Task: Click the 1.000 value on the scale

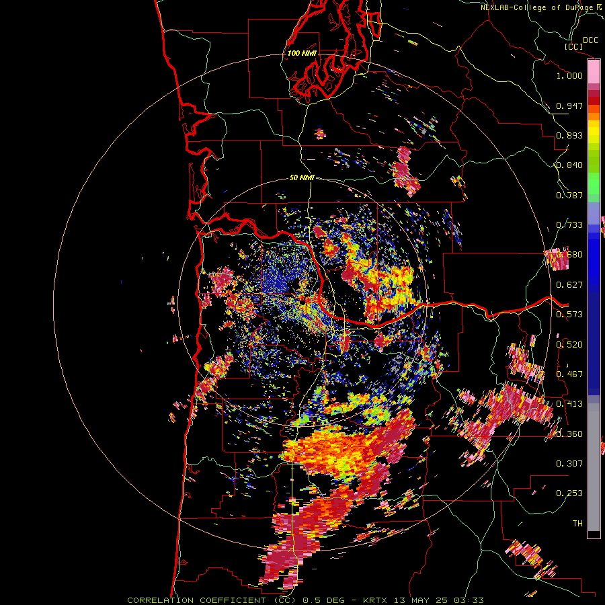Action: 569,75
